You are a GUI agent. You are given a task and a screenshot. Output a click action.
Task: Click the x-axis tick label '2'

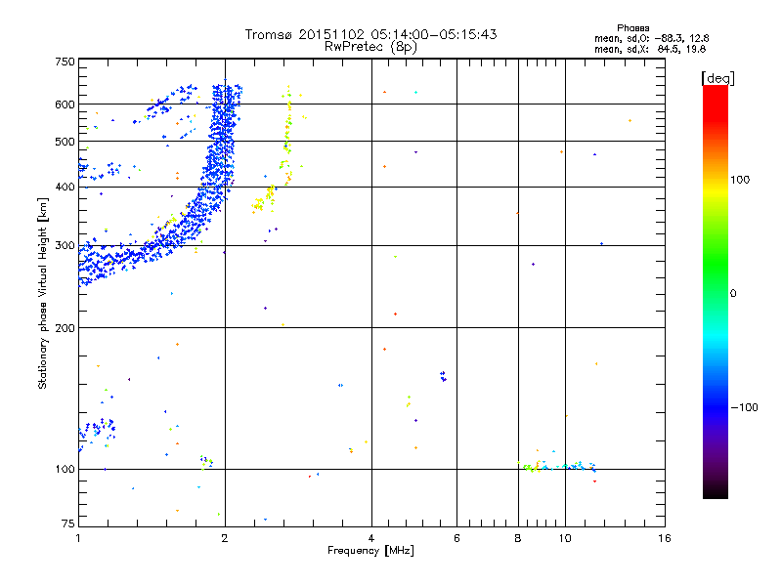(x=225, y=538)
